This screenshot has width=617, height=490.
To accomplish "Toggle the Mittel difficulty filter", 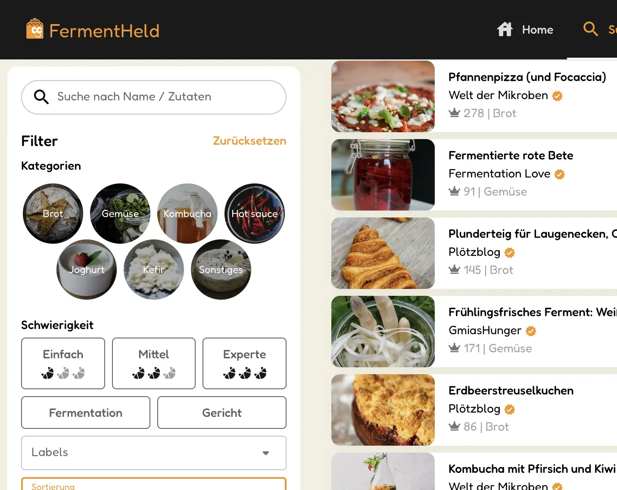I will tap(154, 363).
